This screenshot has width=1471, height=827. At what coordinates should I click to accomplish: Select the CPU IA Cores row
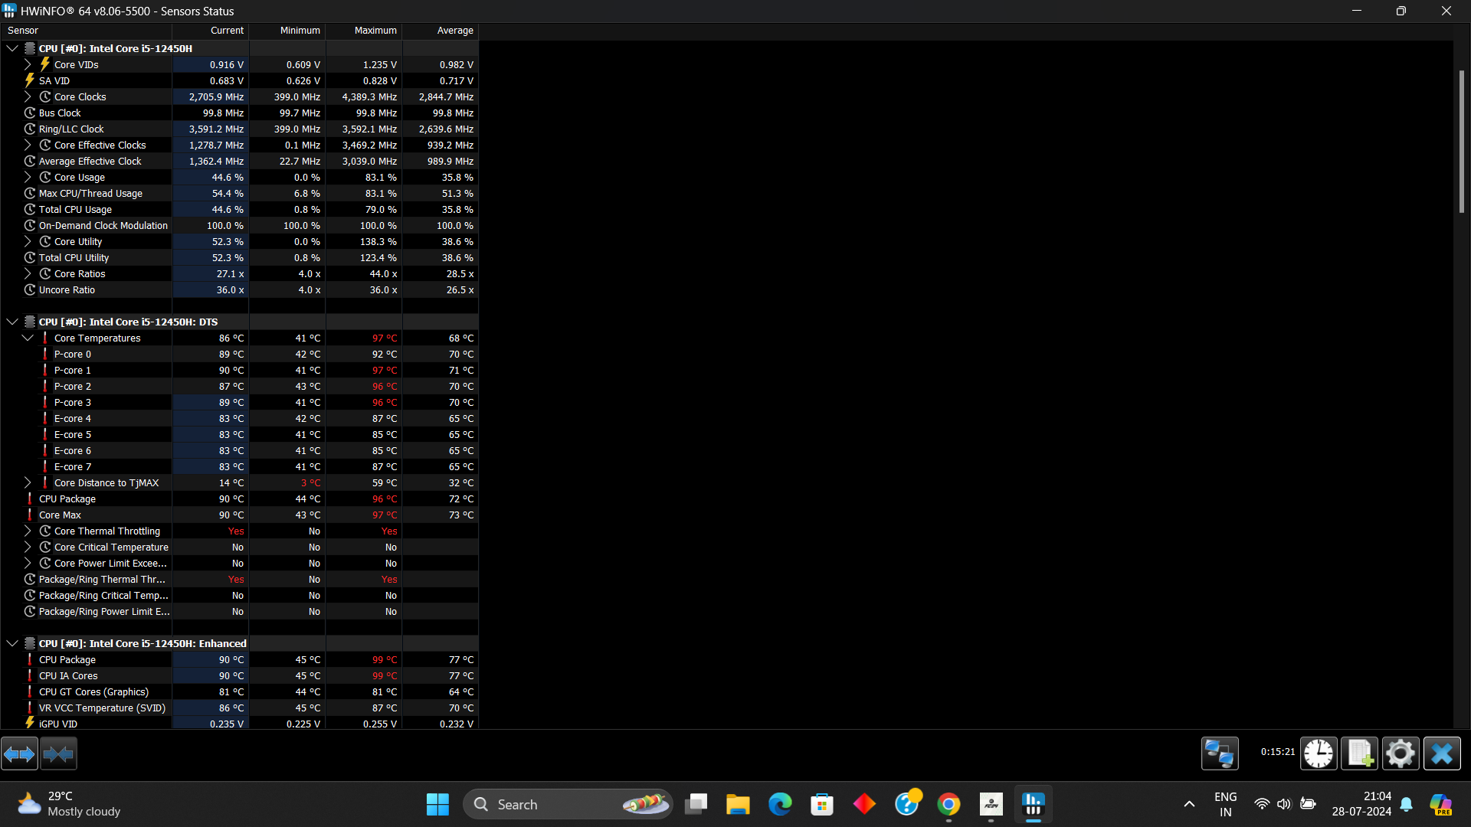239,675
